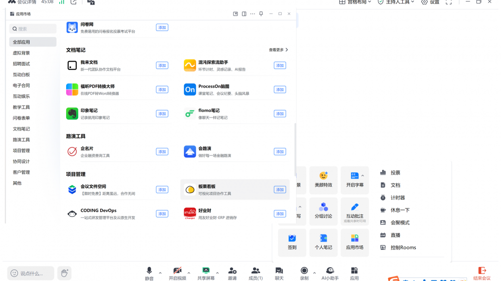Expand caption options arrow on 开启字幕

tap(363, 175)
